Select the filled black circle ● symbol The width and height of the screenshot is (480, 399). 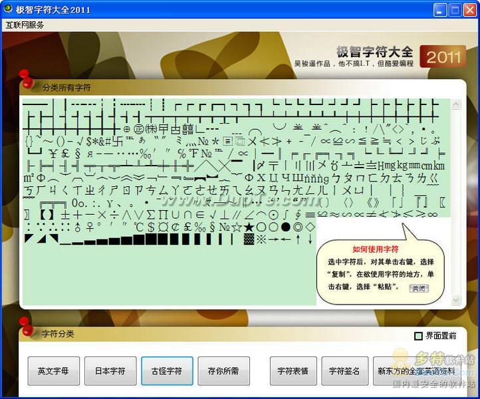click(286, 227)
